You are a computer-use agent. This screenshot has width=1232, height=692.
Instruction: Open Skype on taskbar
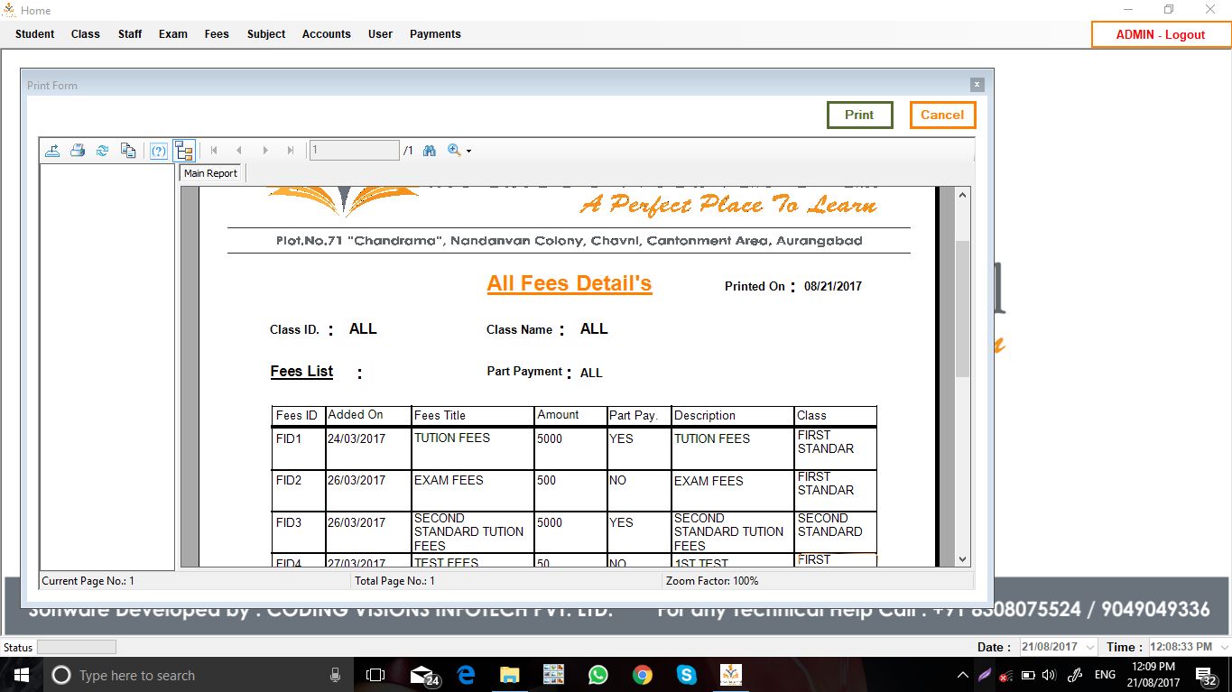click(x=686, y=675)
